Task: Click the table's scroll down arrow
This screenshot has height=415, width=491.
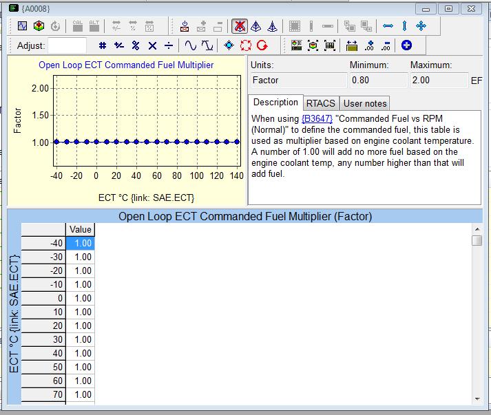Action: (477, 398)
